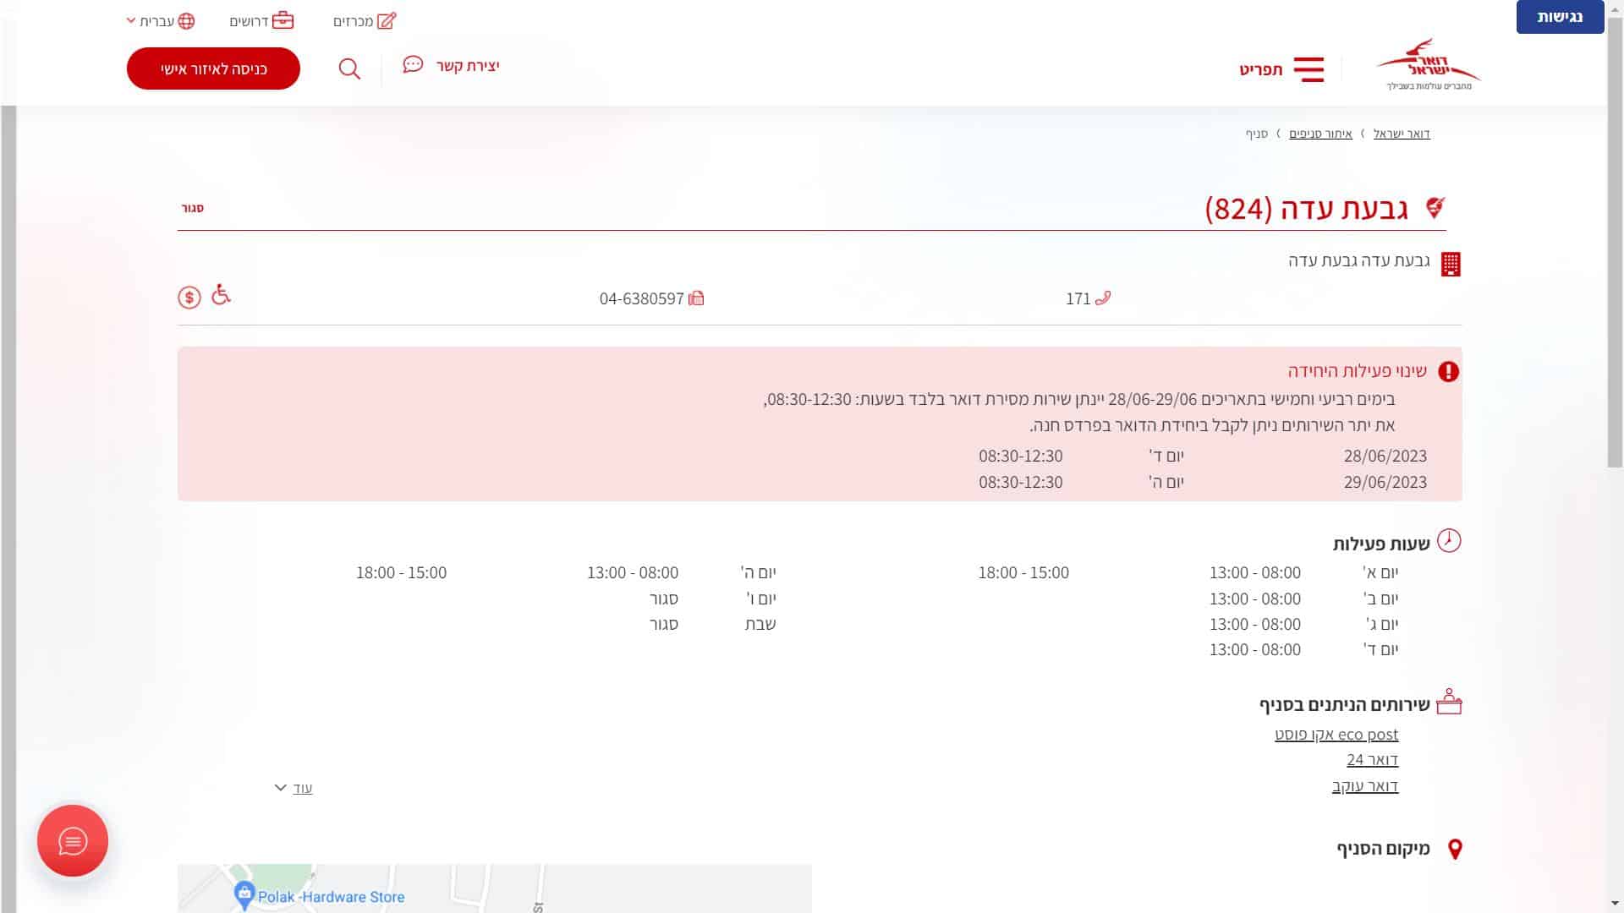This screenshot has height=913, width=1624.
Task: Click the סגור status text
Action: pyautogui.click(x=193, y=208)
